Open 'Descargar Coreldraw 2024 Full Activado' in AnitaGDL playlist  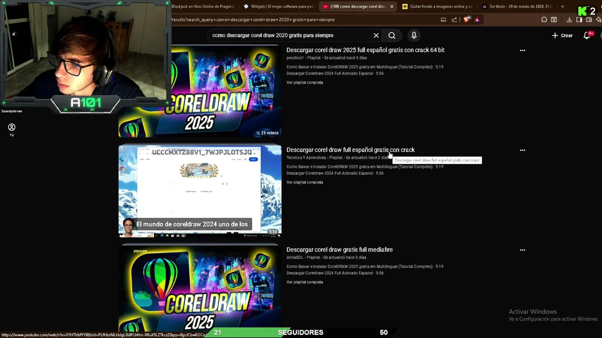335,274
